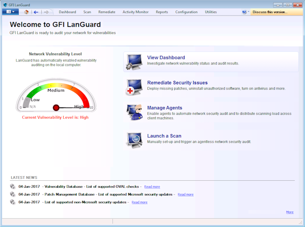Click the More news link
The image size is (305, 227).
pyautogui.click(x=290, y=212)
